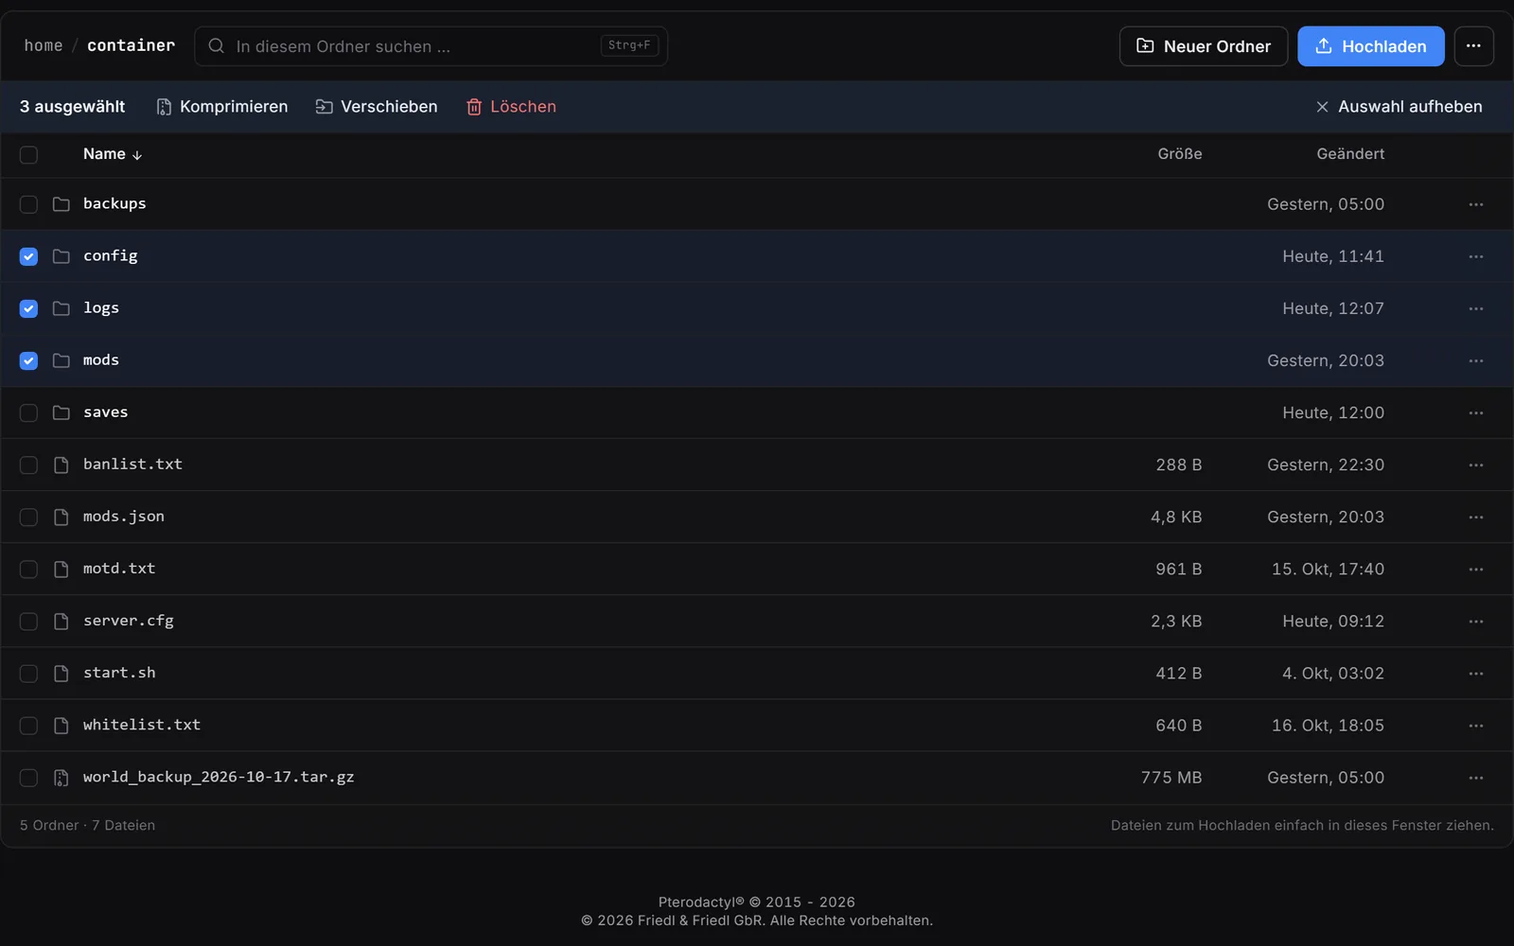Open row actions for mods.json
The height and width of the screenshot is (946, 1514).
click(1476, 517)
